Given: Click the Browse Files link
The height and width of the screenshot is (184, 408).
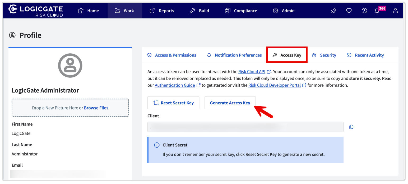Looking at the screenshot, I should tap(96, 108).
